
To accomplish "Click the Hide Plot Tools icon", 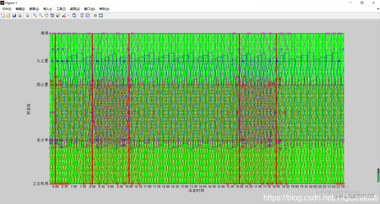I will pyautogui.click(x=95, y=16).
